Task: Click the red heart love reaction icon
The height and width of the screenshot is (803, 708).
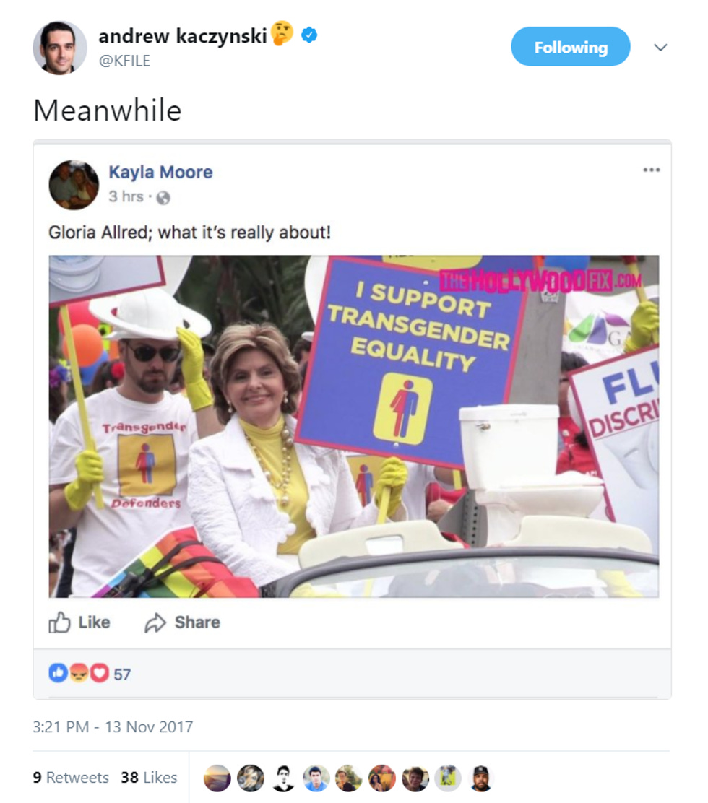Action: (x=100, y=673)
